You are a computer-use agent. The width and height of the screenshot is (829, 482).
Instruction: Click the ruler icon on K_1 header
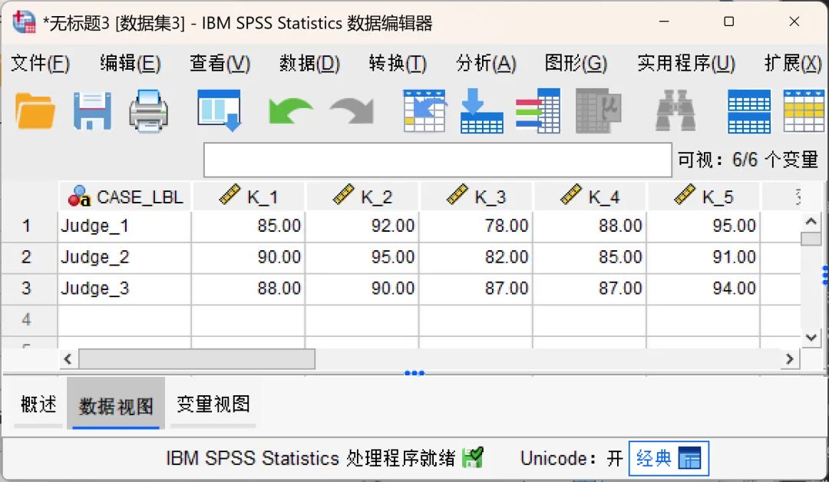[x=230, y=194]
